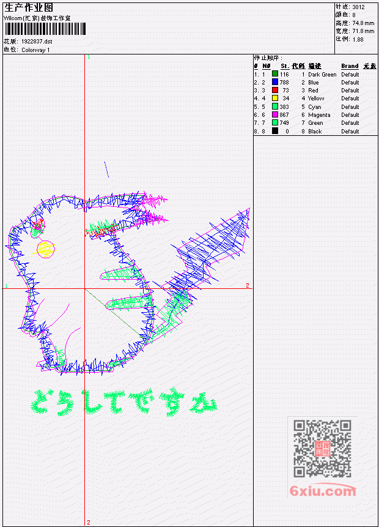Select 'Default' brand in the Black row
Screen dimensions: 379x527
[x=350, y=132]
